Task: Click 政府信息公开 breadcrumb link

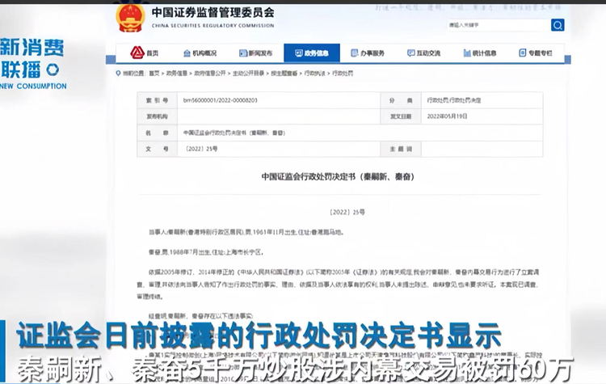Action: pos(209,73)
